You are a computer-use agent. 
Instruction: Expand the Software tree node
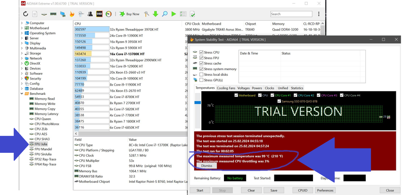22,73
